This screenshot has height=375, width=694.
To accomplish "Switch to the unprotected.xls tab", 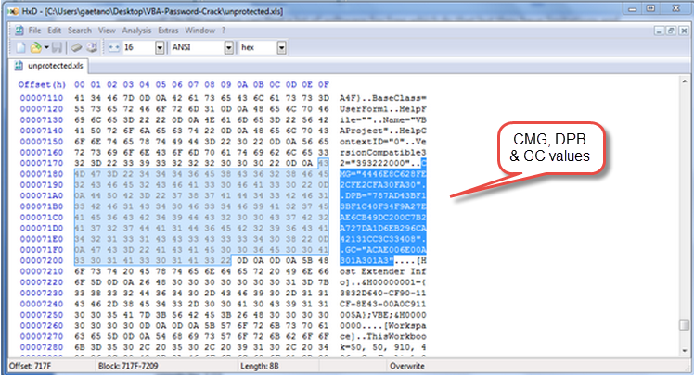I will [48, 66].
